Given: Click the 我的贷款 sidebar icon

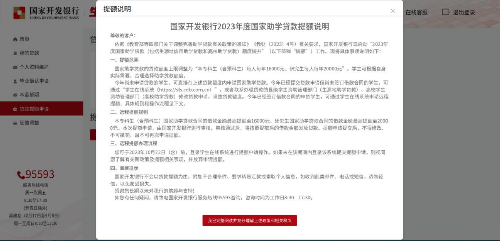Looking at the screenshot, I should click(15, 53).
